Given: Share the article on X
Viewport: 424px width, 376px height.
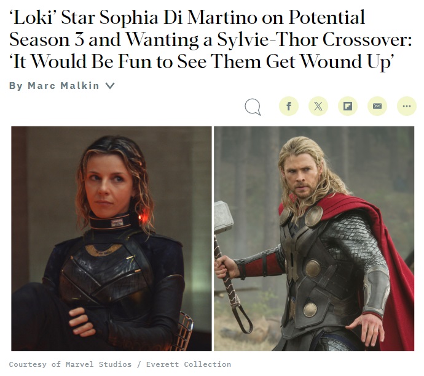Looking at the screenshot, I should tap(318, 106).
